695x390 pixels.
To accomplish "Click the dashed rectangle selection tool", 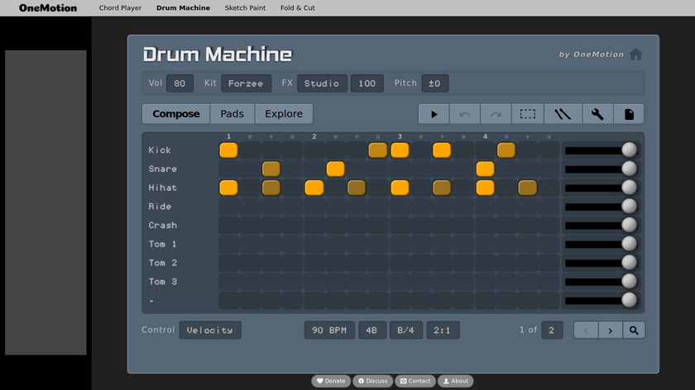I will pos(527,114).
